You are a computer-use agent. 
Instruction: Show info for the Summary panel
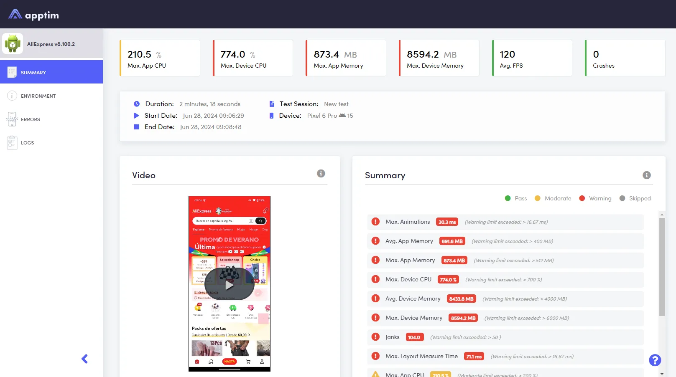[647, 175]
